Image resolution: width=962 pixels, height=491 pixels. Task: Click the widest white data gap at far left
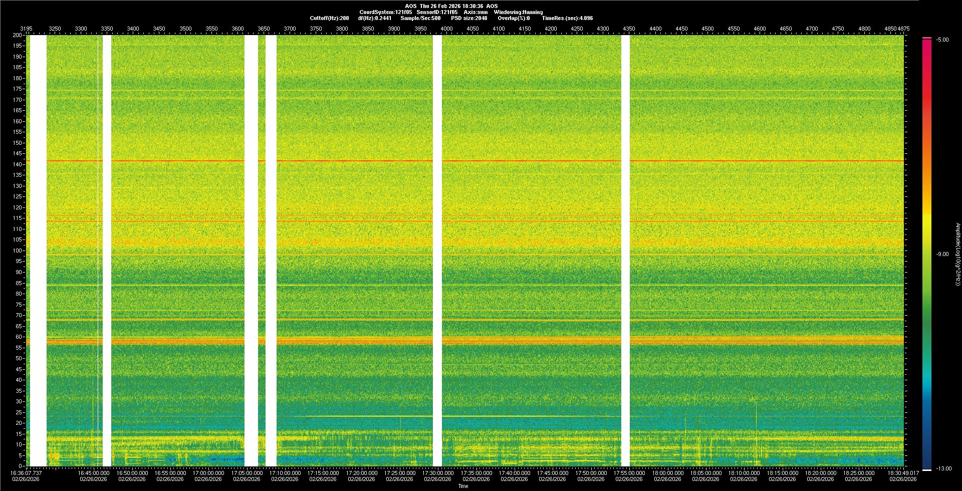(x=38, y=251)
